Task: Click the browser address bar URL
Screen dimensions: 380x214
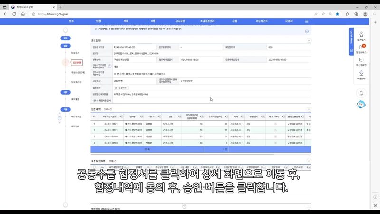Action: click(x=53, y=14)
